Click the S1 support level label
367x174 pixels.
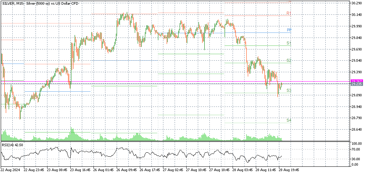coord(289,43)
